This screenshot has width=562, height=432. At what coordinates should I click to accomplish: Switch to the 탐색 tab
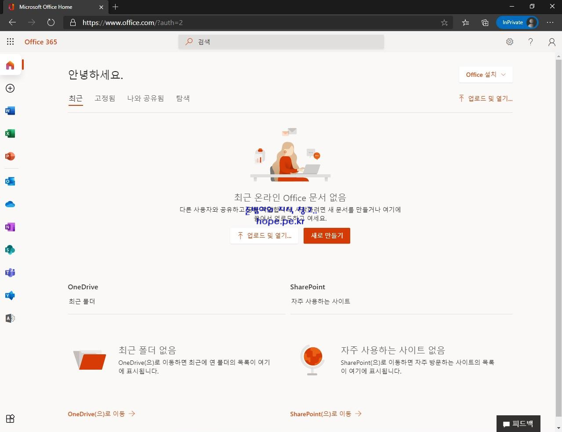183,98
